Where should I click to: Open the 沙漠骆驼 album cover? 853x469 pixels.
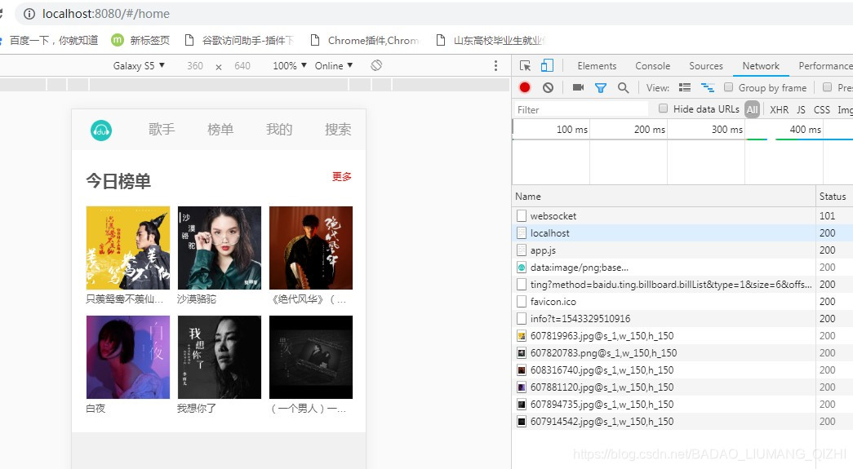(220, 248)
